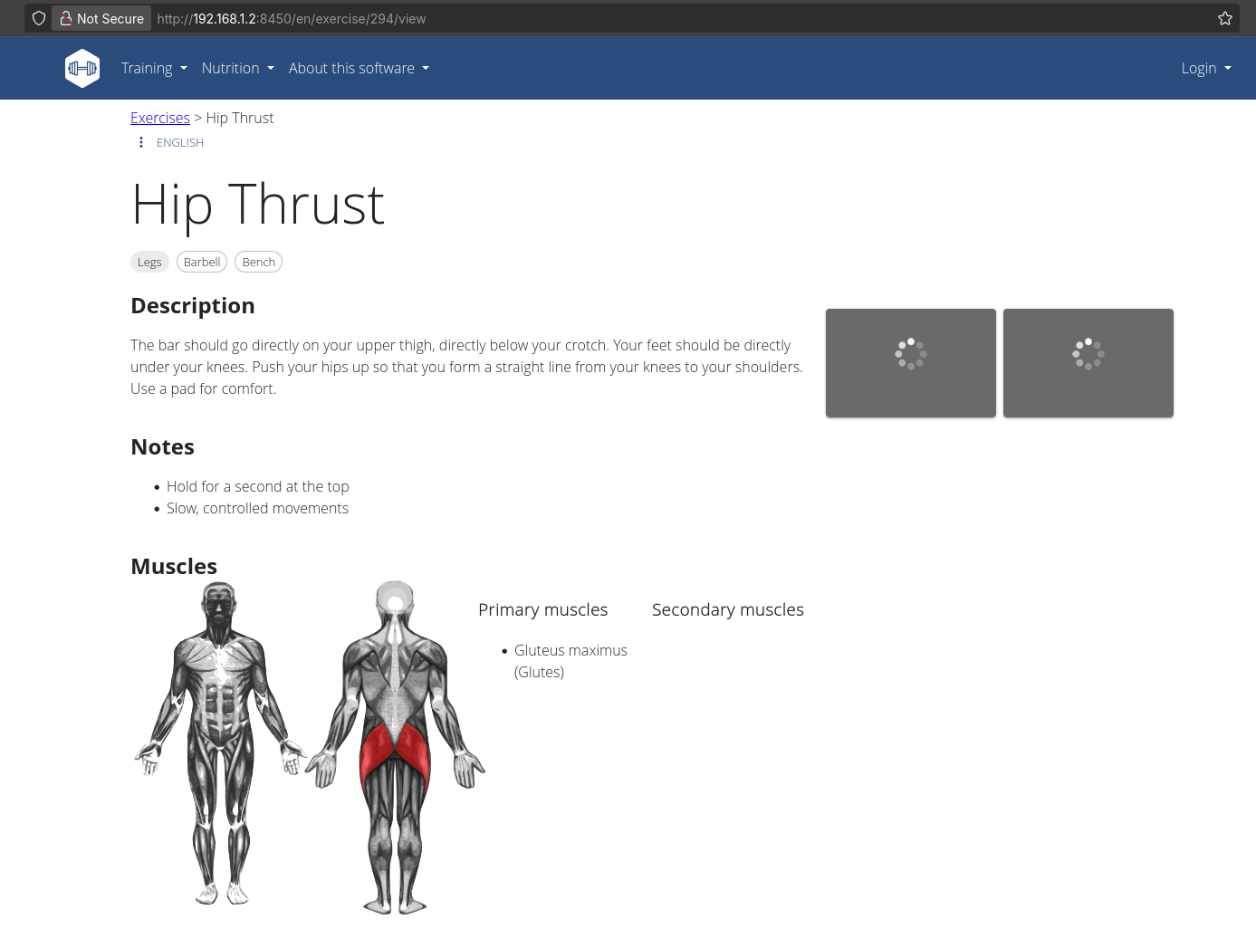Open the three-dot options menu beside ENGLISH
1256x929 pixels.
pyautogui.click(x=141, y=142)
